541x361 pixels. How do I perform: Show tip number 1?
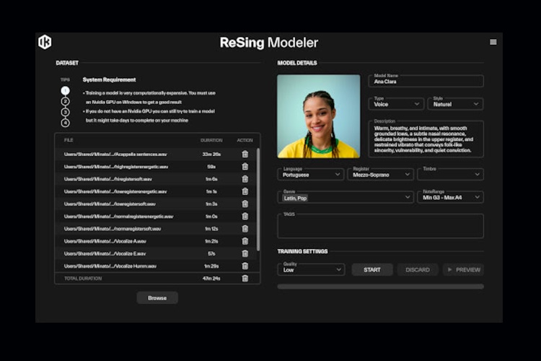[65, 90]
